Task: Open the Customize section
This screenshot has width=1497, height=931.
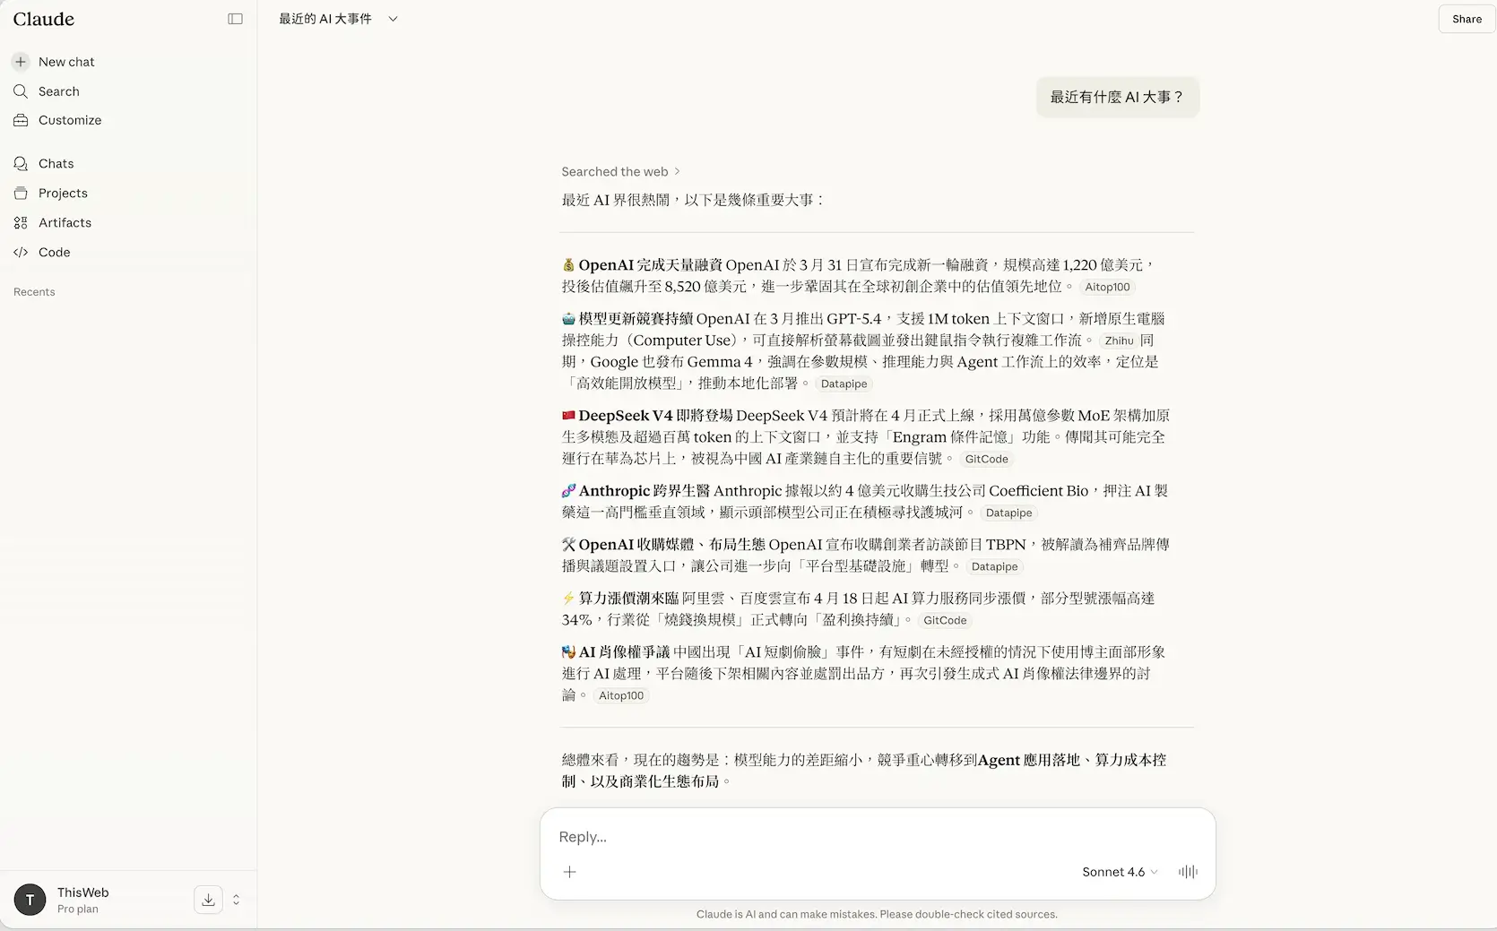Action: tap(69, 120)
